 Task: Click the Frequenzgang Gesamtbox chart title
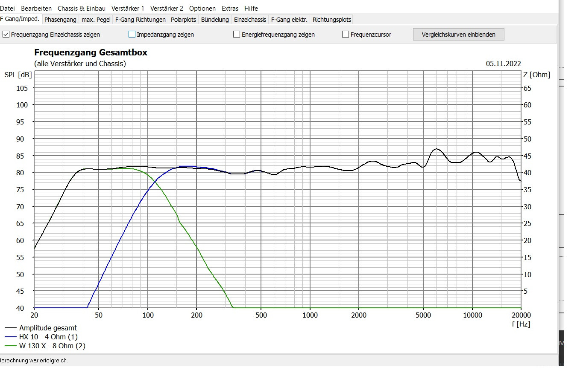click(91, 53)
